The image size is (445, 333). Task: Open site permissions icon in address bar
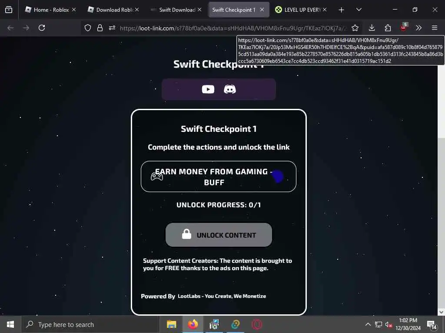point(112,28)
